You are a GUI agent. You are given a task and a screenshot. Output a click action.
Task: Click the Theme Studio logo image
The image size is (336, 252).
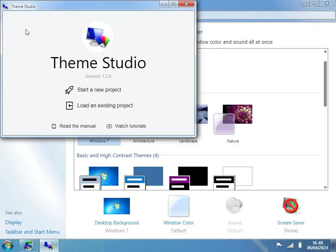click(x=98, y=37)
